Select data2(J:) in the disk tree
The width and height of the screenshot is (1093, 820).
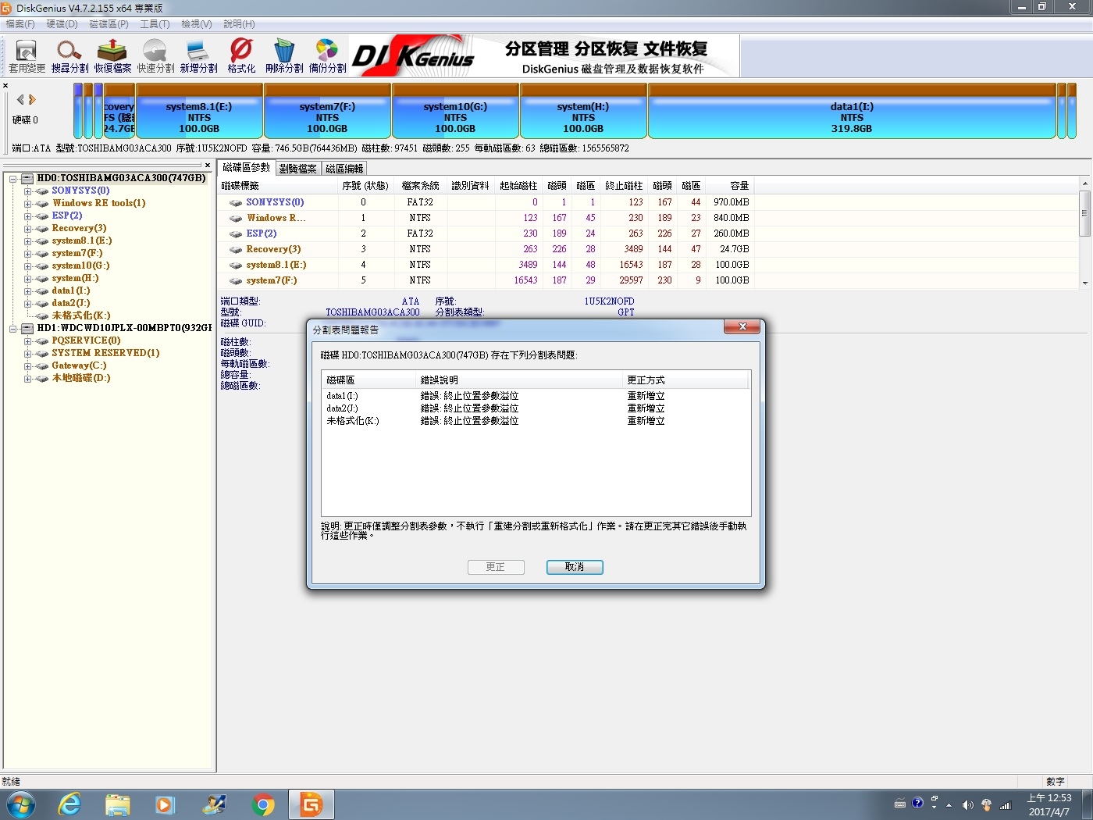tap(70, 303)
